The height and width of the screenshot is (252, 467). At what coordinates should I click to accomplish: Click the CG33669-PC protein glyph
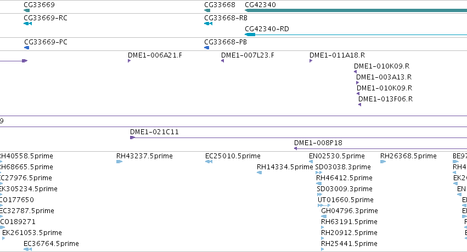(27, 48)
